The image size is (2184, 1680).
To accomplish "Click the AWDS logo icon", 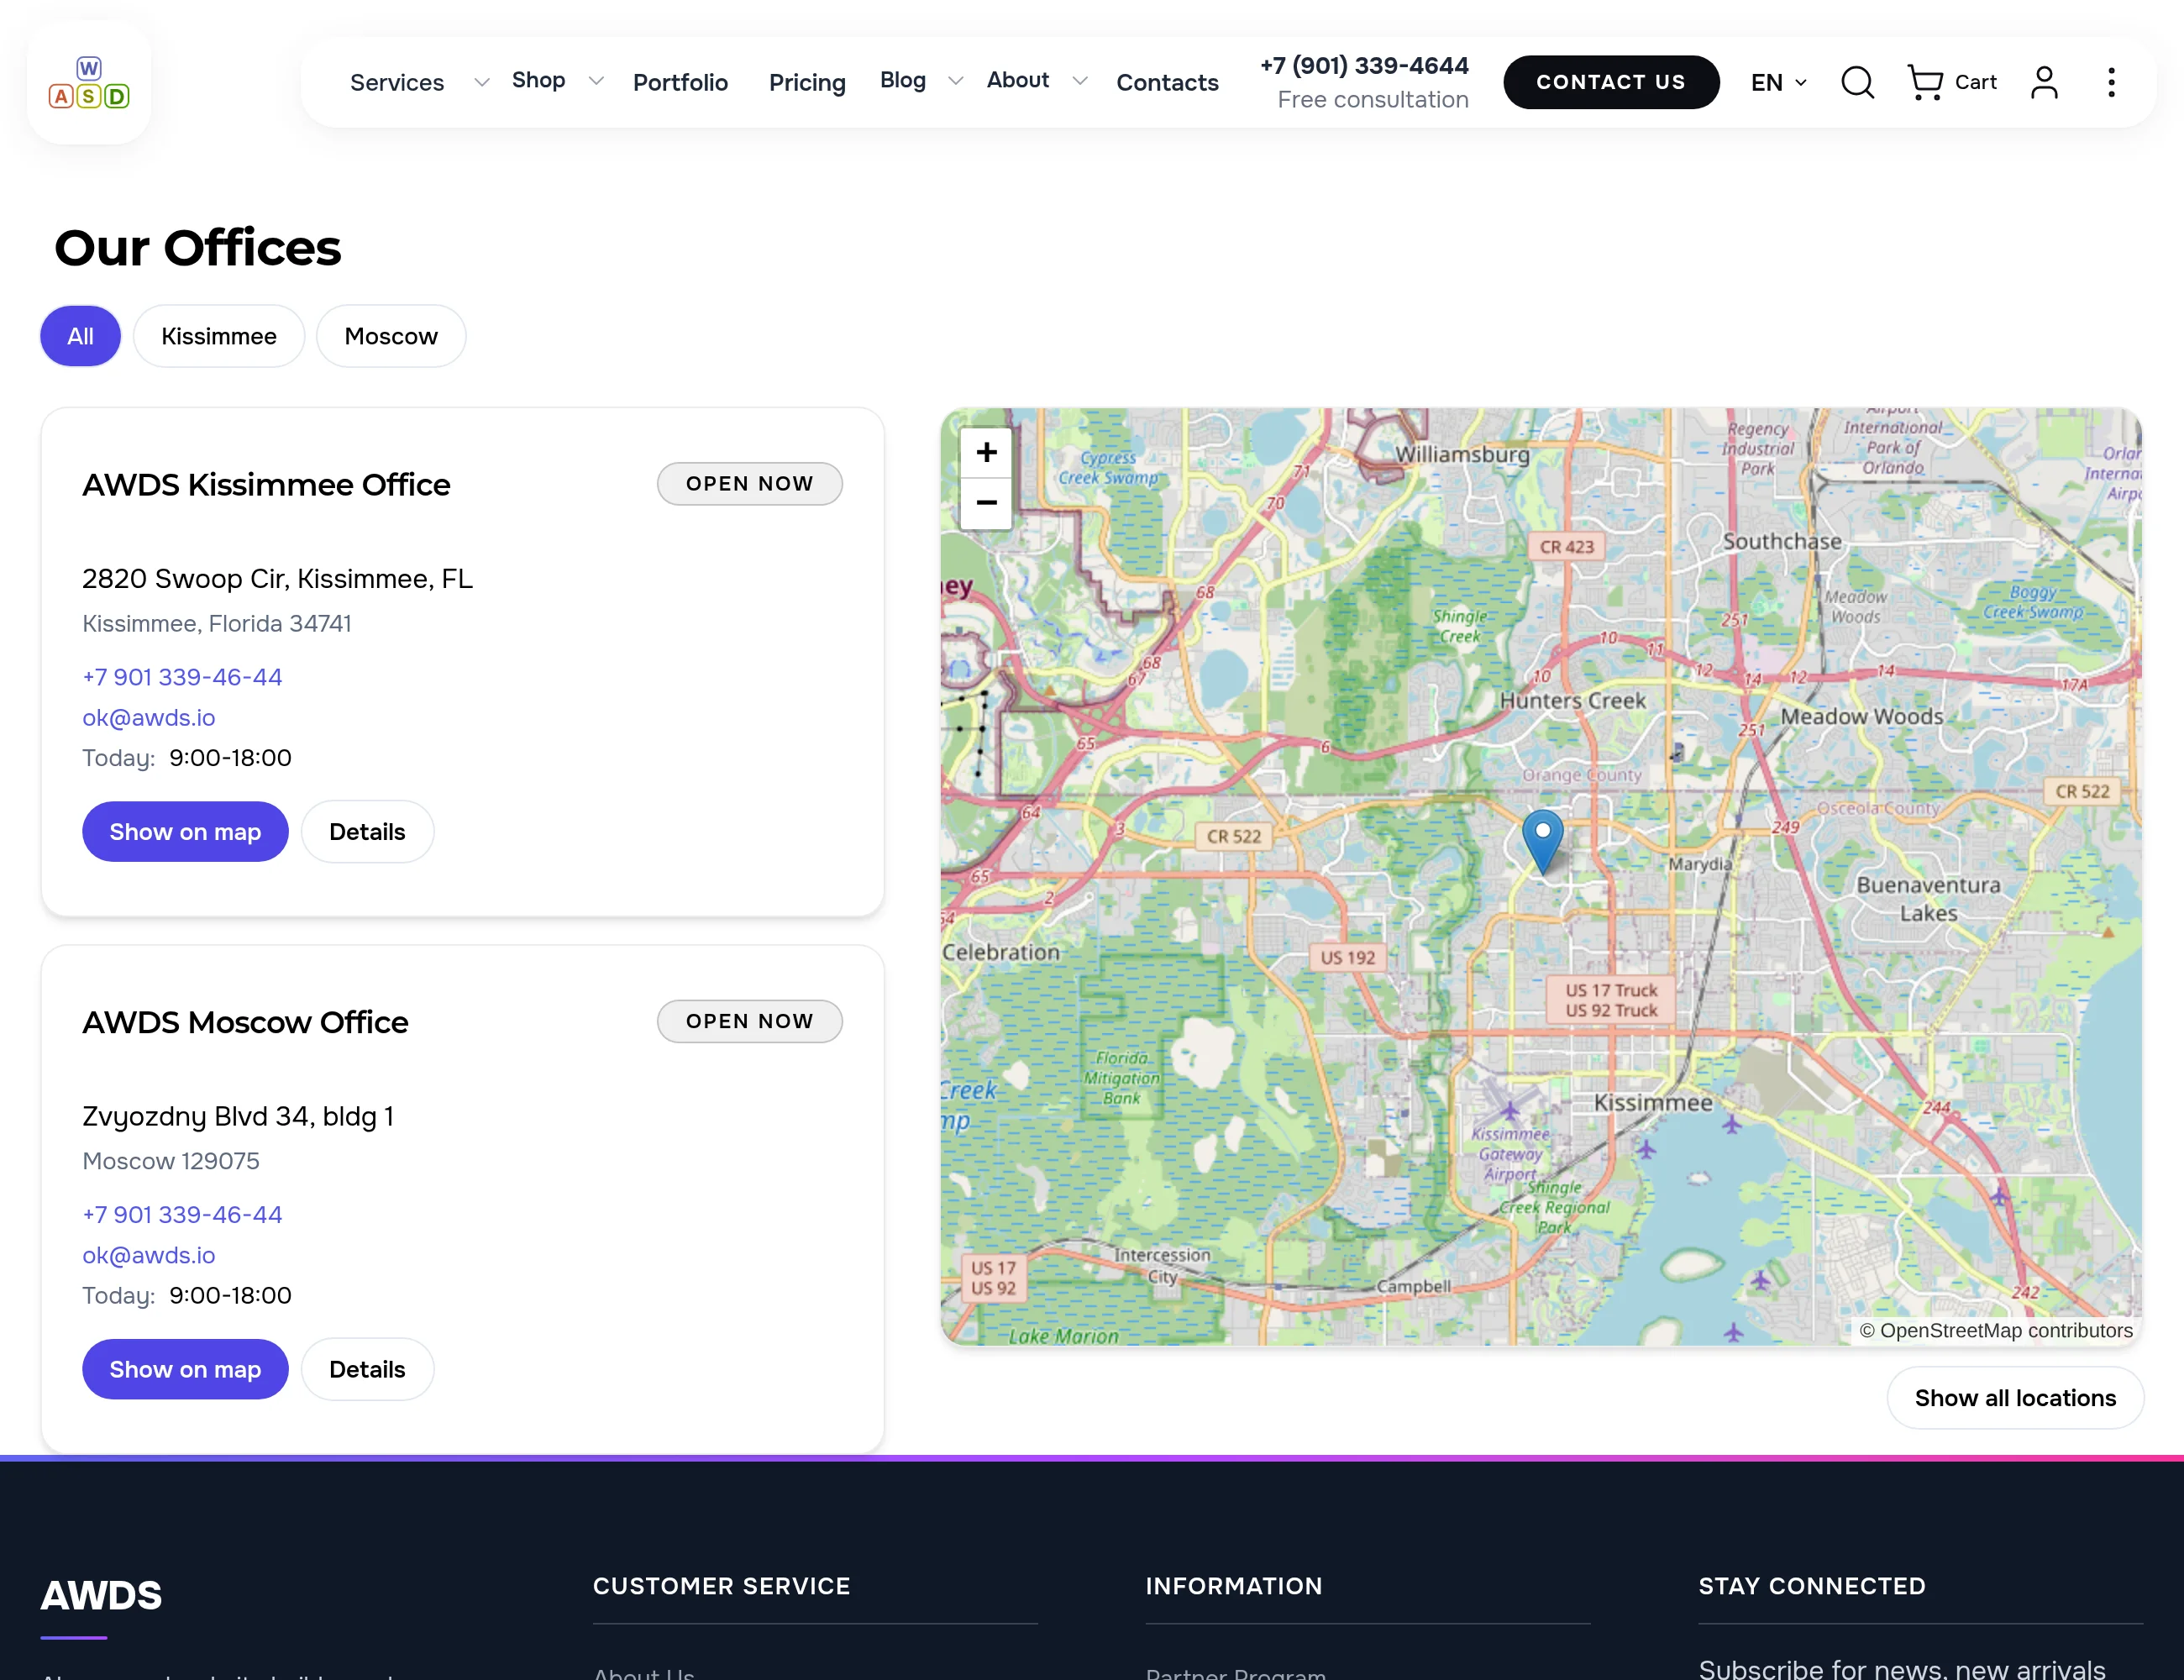I will [x=89, y=83].
